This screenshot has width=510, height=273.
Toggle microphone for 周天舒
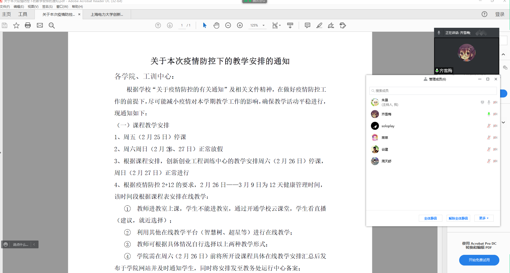point(489,161)
